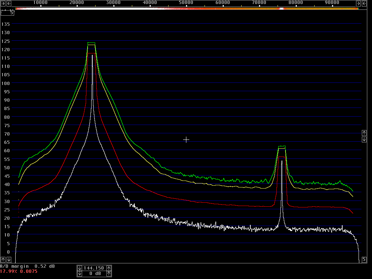Screen dimensions: 372x279
Task: Click the 144.150 frequency value field
Action: [94, 268]
